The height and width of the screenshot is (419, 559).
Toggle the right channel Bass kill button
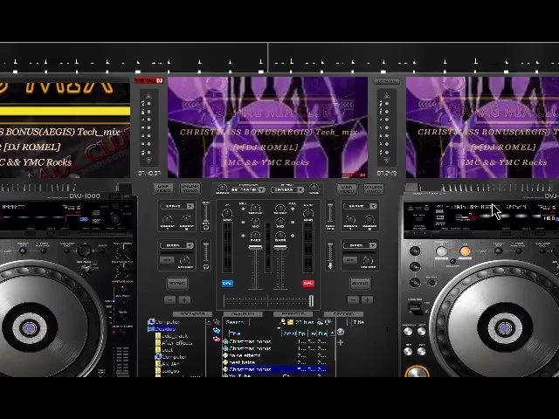pyautogui.click(x=293, y=236)
